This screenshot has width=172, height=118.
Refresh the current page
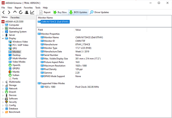point(21,12)
